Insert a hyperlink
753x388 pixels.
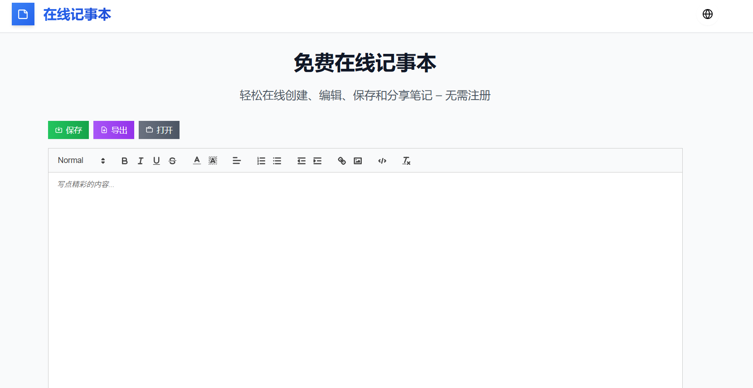point(342,161)
